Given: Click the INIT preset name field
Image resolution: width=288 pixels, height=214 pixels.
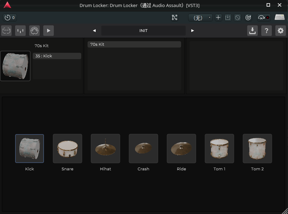Looking at the screenshot, I should [143, 31].
